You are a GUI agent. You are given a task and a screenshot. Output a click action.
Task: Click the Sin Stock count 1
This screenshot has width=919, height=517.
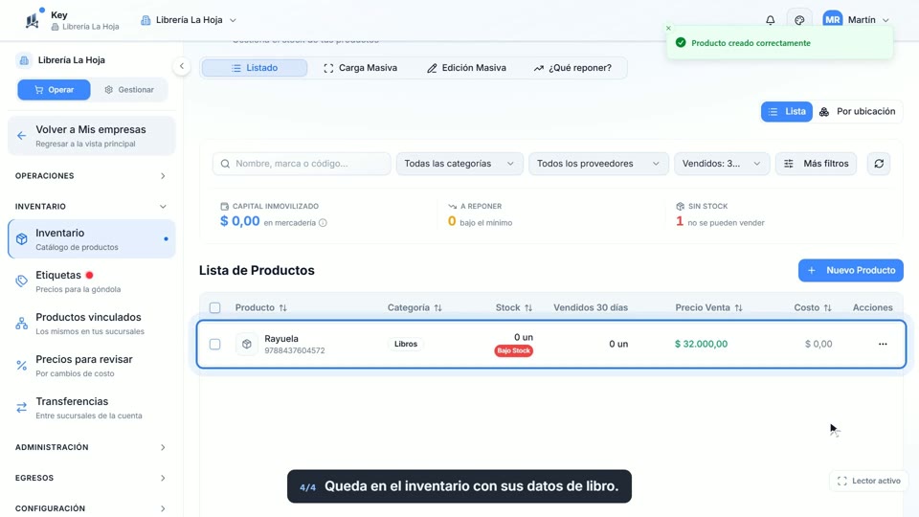pyautogui.click(x=680, y=221)
